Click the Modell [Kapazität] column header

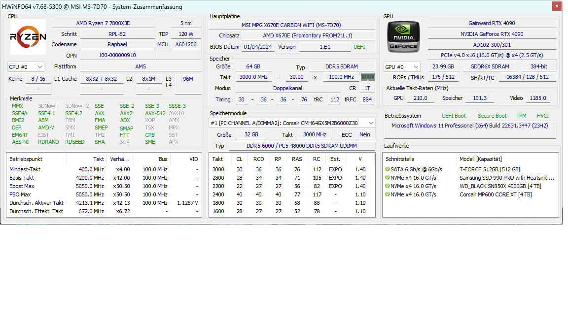pyautogui.click(x=507, y=159)
